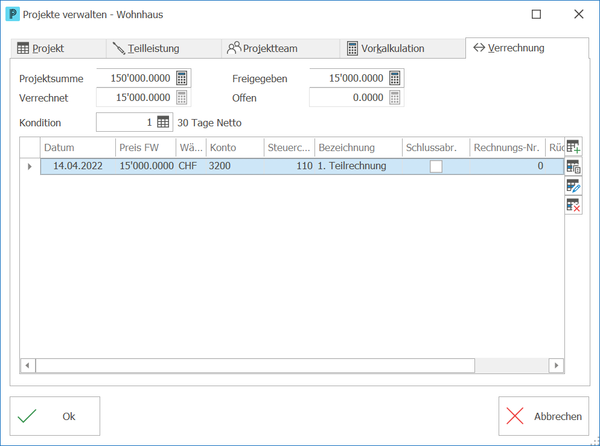Image resolution: width=600 pixels, height=446 pixels.
Task: Click the horizontal scrollbar thumb in table
Action: 255,366
